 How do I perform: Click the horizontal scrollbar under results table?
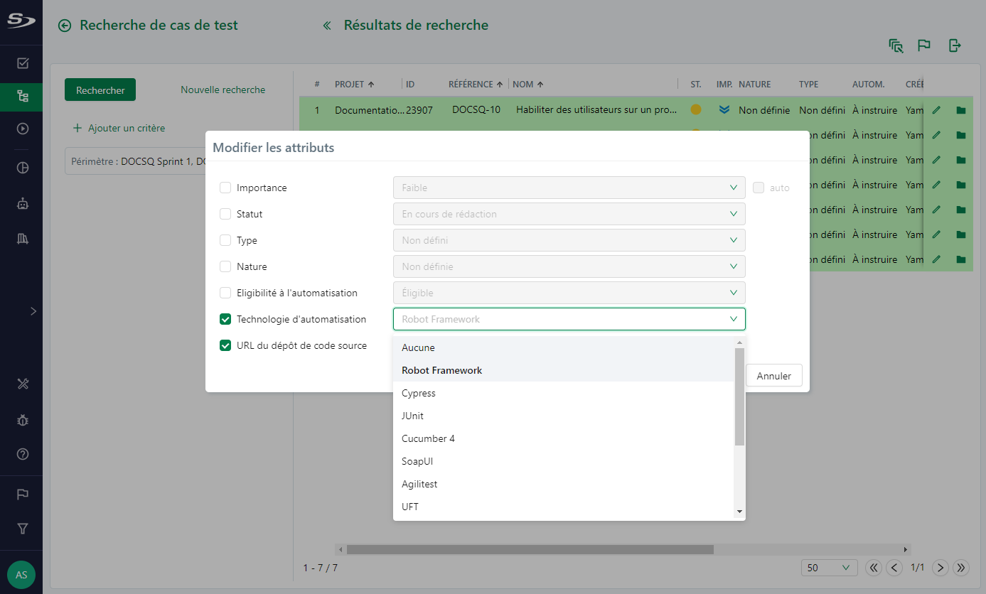530,549
